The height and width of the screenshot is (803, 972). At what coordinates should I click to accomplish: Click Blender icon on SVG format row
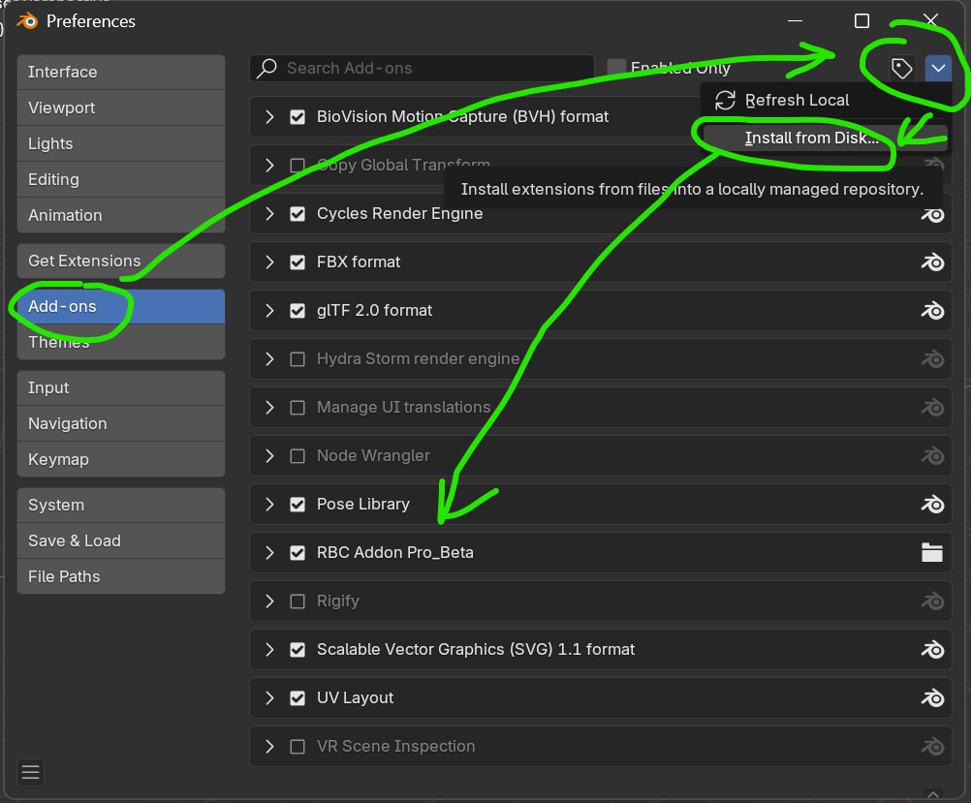pos(932,650)
